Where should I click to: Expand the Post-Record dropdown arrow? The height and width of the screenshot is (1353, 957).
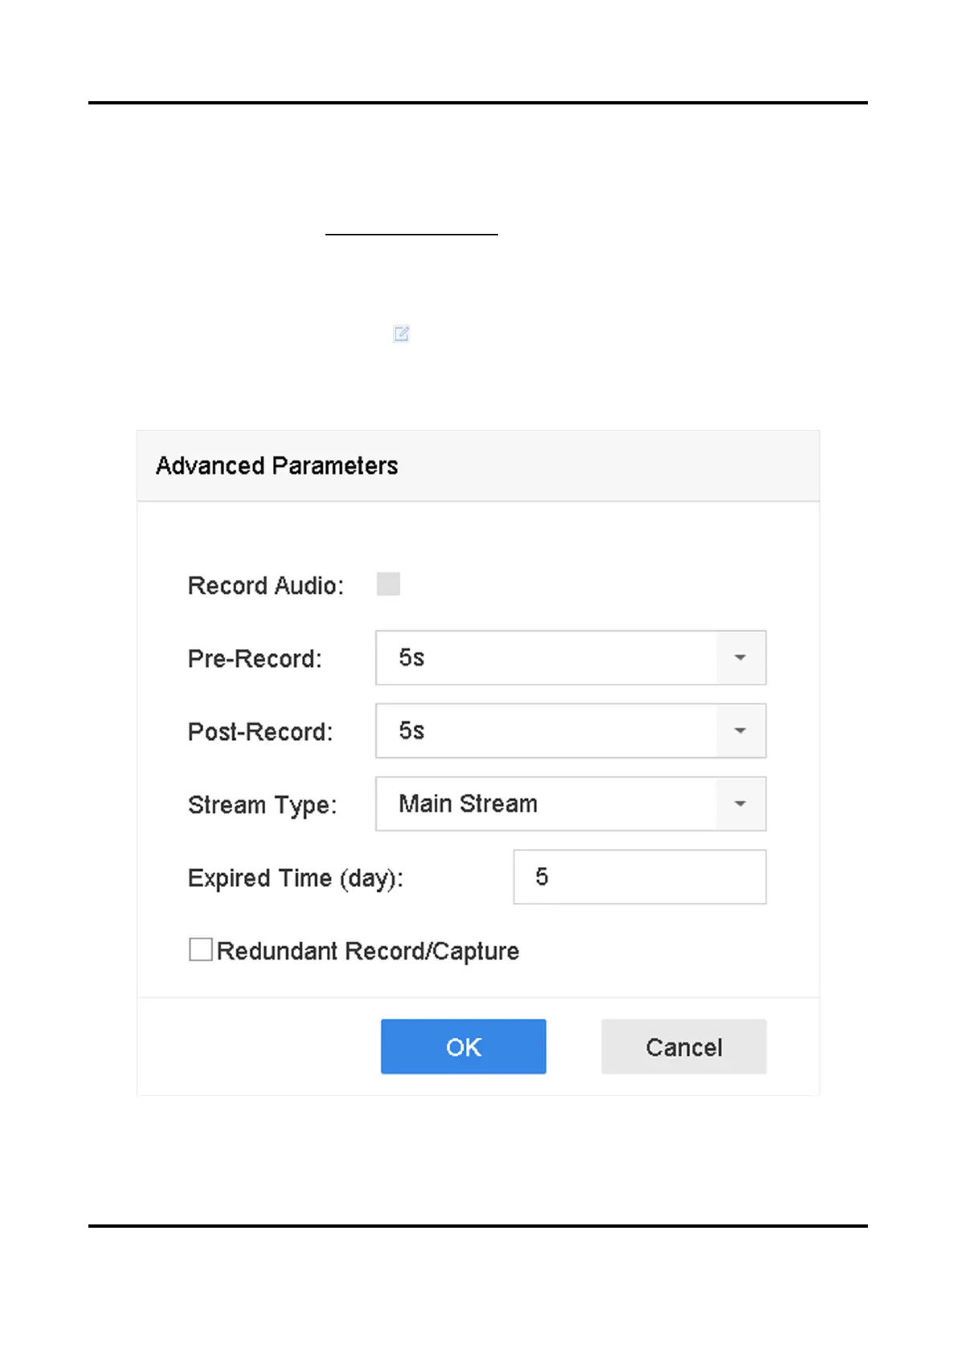pyautogui.click(x=740, y=731)
